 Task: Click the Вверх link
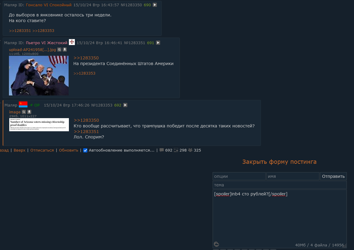click(x=19, y=150)
